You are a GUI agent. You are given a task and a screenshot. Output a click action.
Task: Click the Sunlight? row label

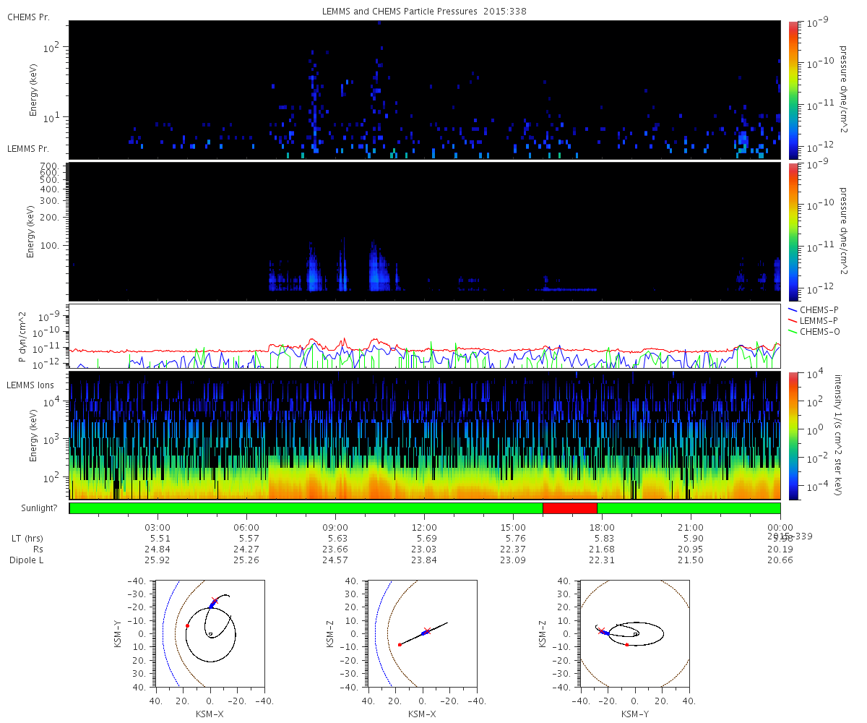pyautogui.click(x=32, y=508)
